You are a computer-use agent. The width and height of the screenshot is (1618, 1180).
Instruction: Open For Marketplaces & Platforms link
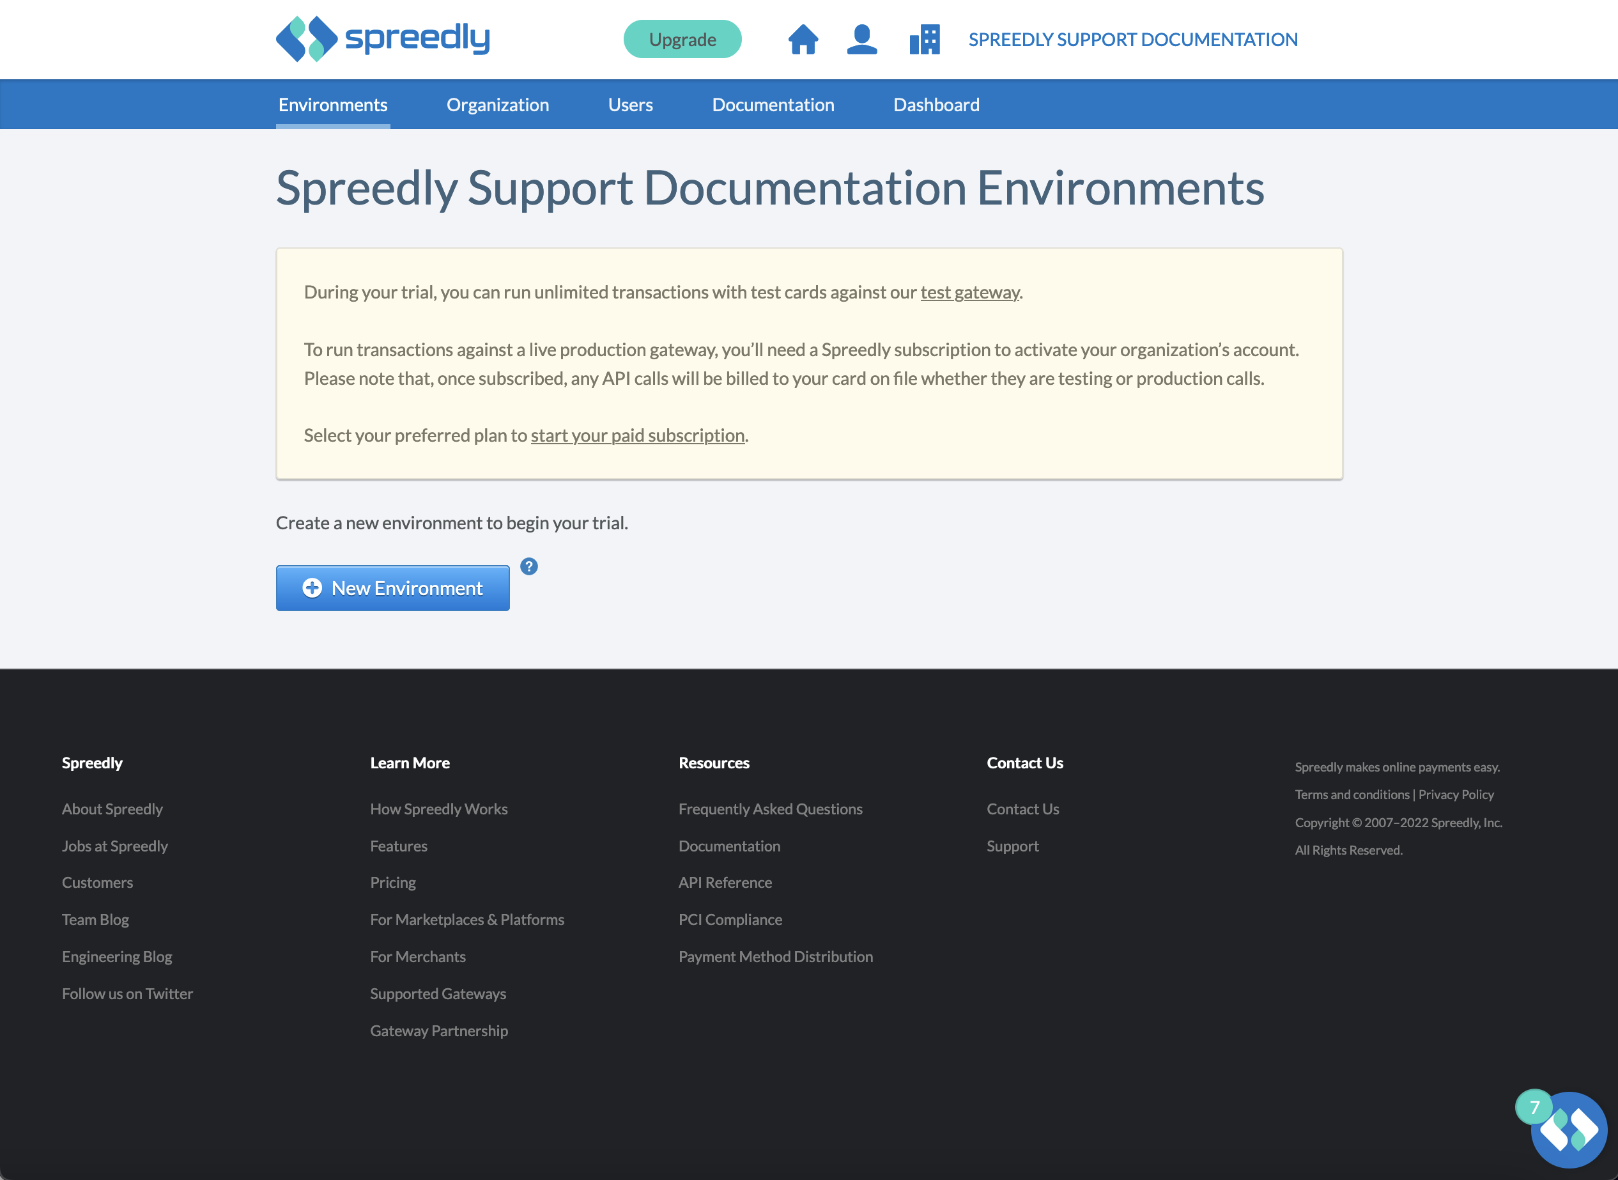coord(467,919)
